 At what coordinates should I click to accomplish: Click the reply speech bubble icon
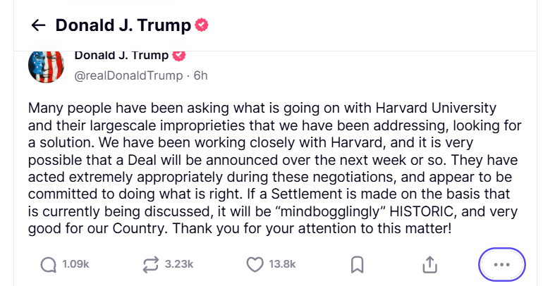[49, 265]
